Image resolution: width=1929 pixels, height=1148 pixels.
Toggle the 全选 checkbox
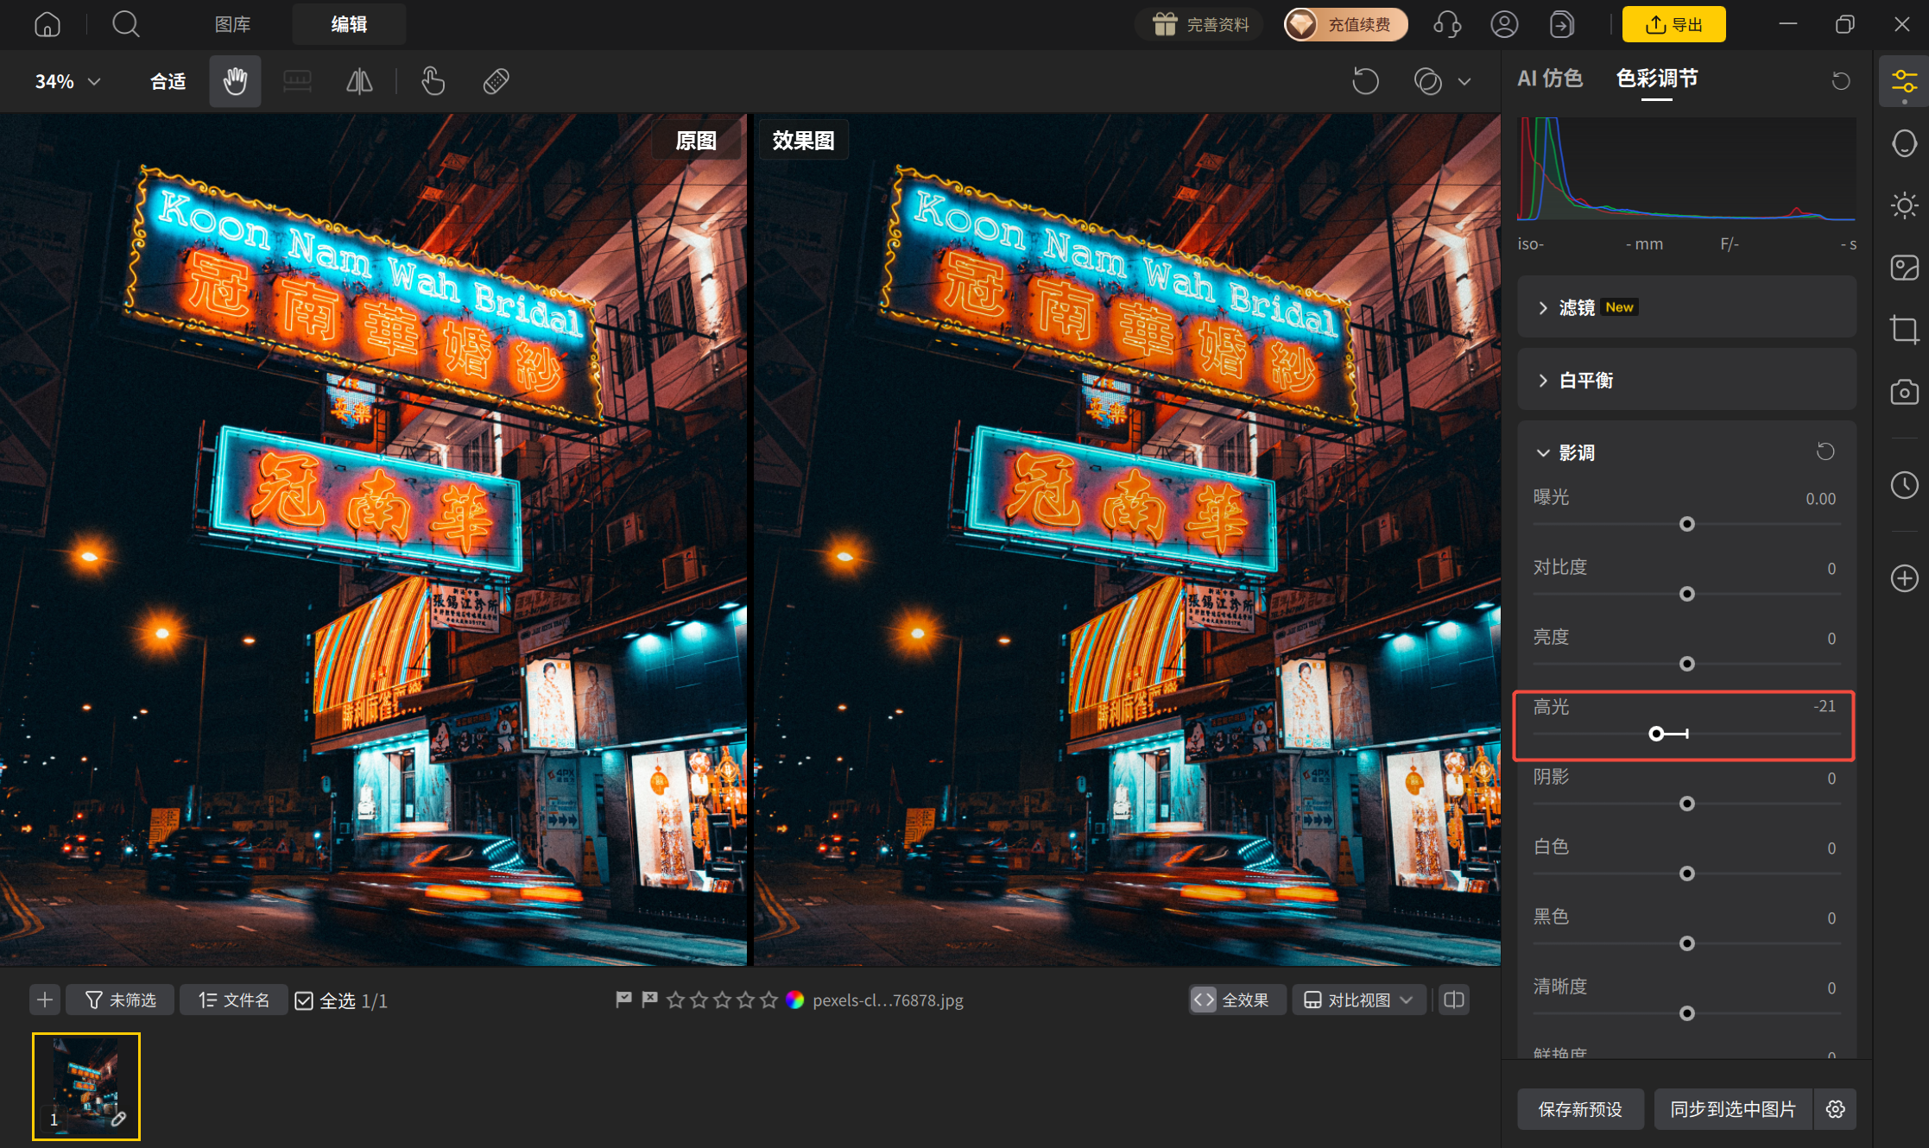tap(304, 1000)
